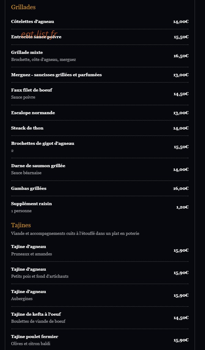This screenshot has width=205, height=350.
Task: Open Brochettes de gigot d'agneau entry
Action: (x=100, y=147)
